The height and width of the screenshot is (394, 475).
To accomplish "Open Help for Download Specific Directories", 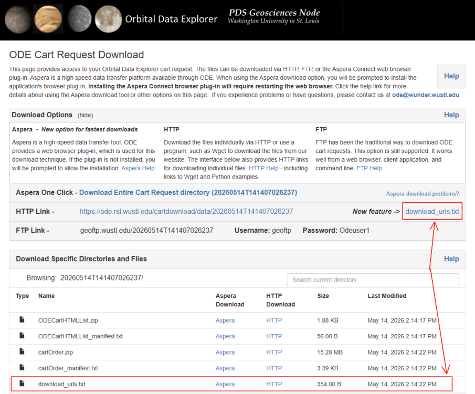I will (x=451, y=258).
